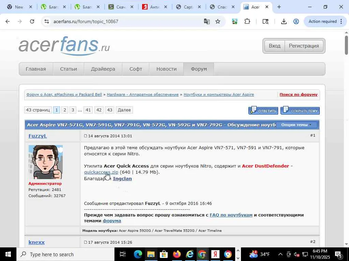Open FAQ по ноутбукам link
Image resolution: width=349 pixels, height=261 pixels.
(231, 215)
